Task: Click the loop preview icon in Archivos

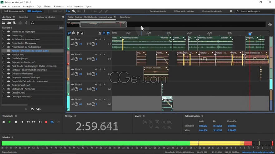Action: coord(32,109)
